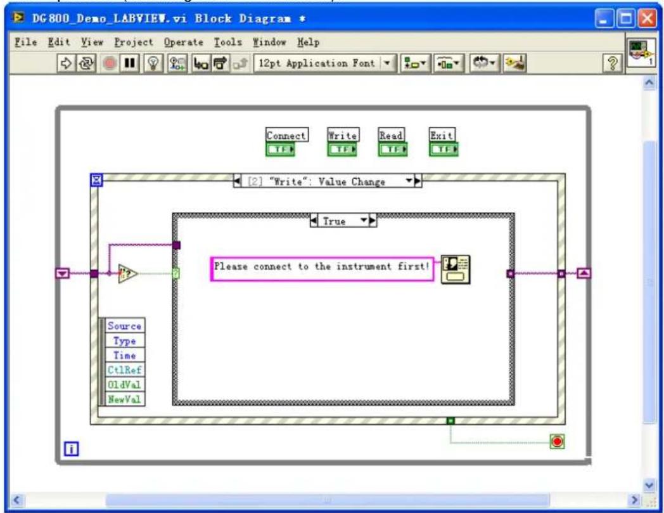
Task: Click the green tunnel on event structure bottom
Action: pos(450,420)
